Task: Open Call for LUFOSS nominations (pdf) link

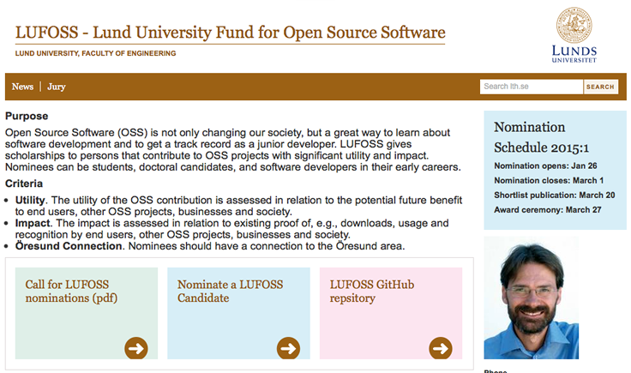Action: [71, 291]
